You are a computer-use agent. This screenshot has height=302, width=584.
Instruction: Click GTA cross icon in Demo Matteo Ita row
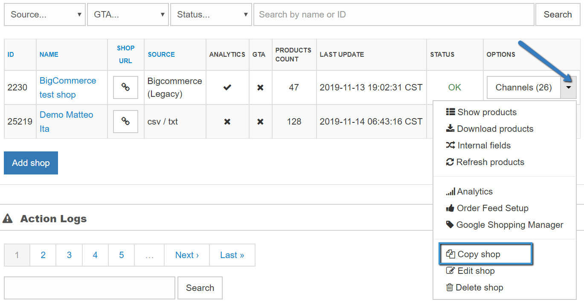click(260, 122)
